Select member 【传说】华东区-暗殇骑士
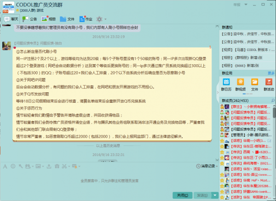This screenshot has width=276, height=201. pyautogui.click(x=246, y=146)
